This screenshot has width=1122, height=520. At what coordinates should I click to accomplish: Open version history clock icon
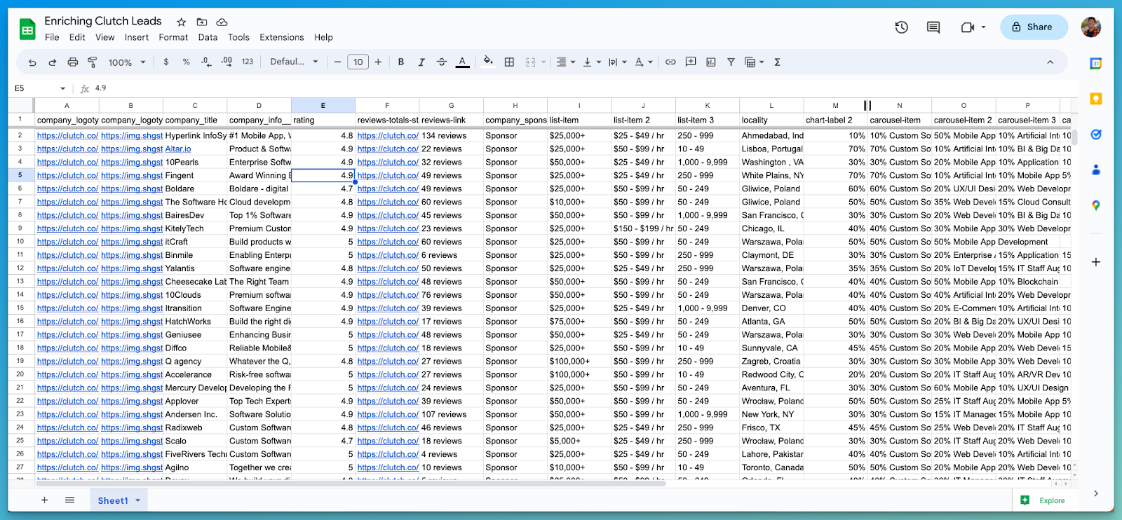[902, 27]
